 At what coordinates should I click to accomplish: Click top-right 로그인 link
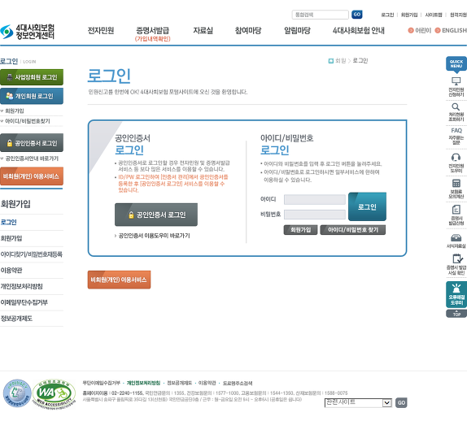tap(387, 15)
